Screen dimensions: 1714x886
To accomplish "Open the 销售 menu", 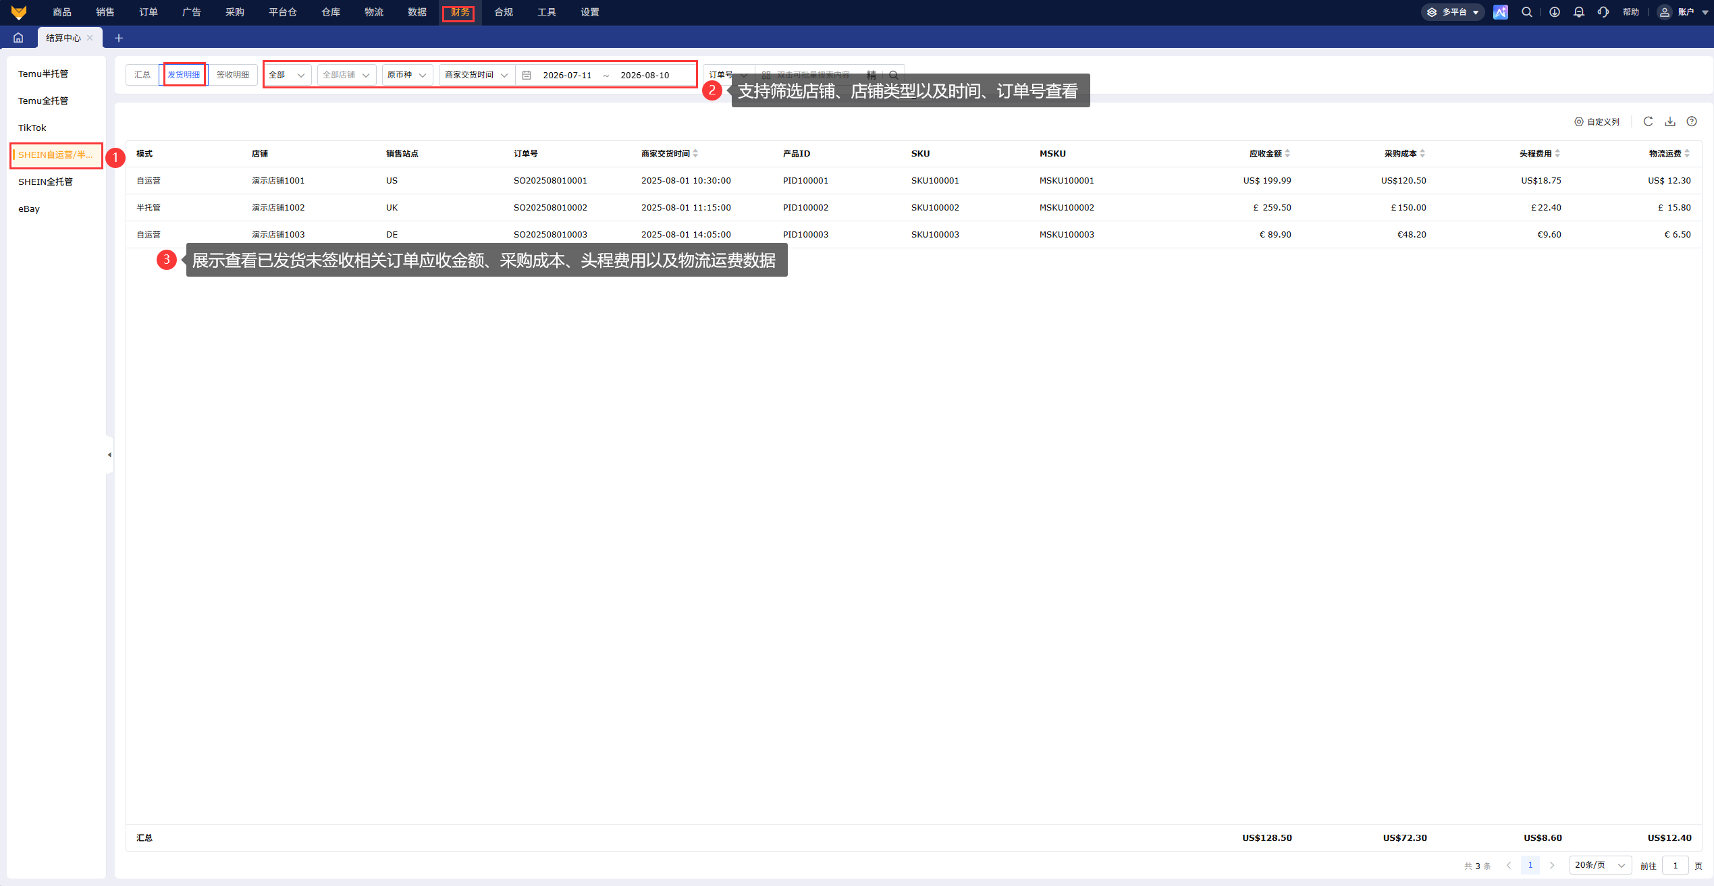I will pos(105,12).
